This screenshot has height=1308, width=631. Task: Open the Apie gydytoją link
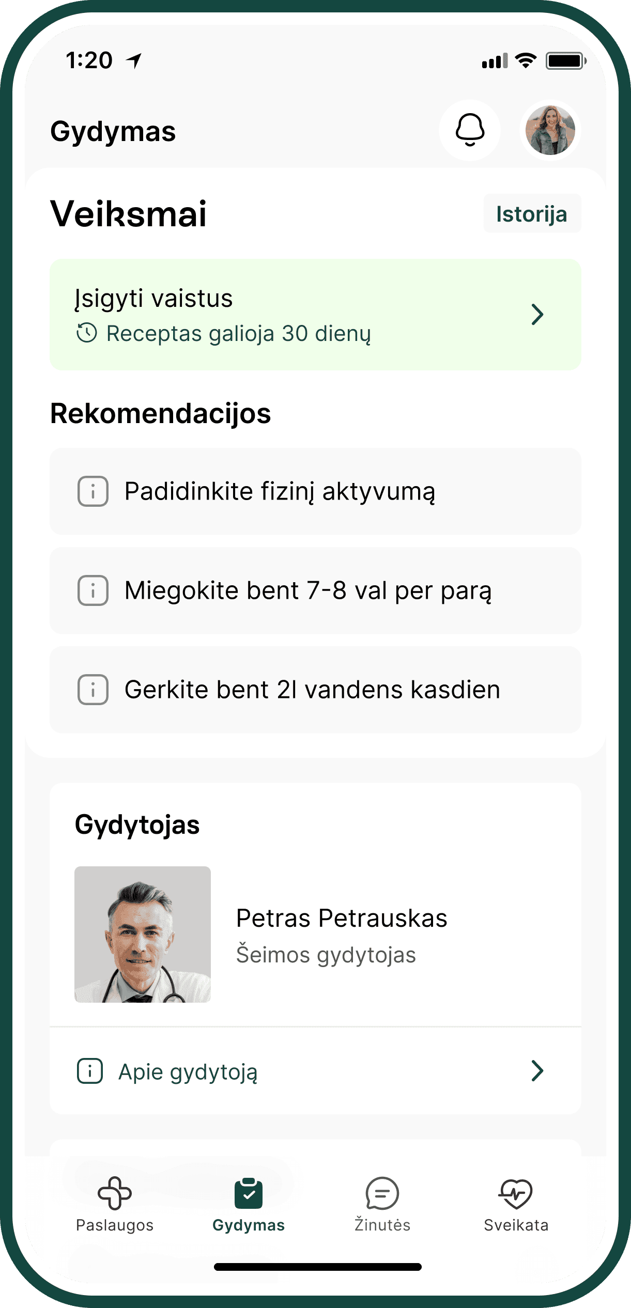pyautogui.click(x=188, y=1072)
